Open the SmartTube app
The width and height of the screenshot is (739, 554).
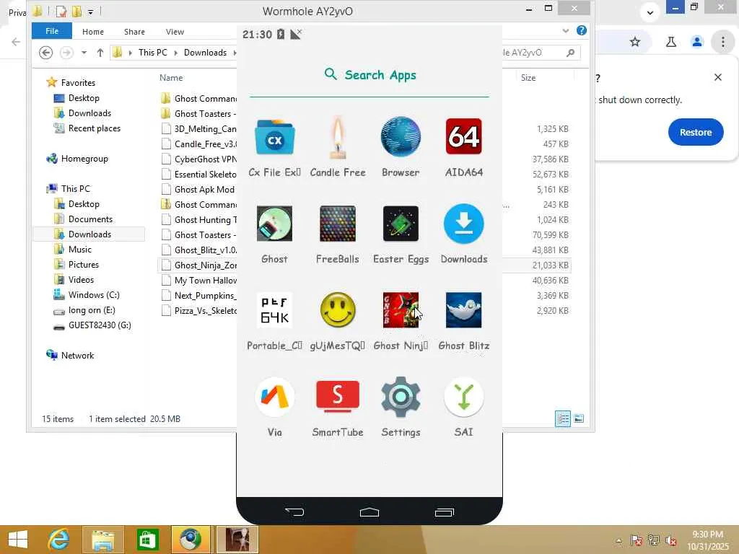(338, 396)
